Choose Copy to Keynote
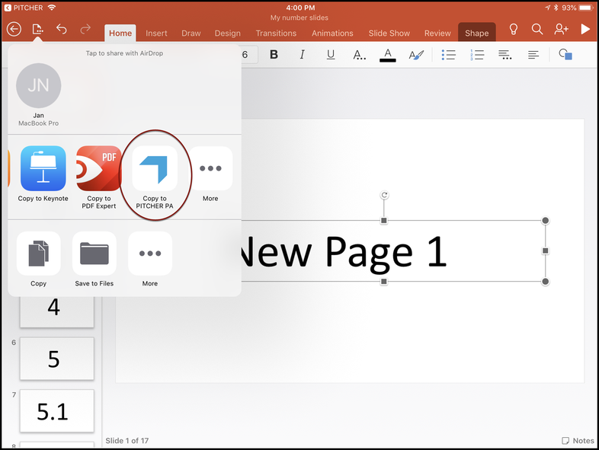This screenshot has width=599, height=450. [x=43, y=169]
